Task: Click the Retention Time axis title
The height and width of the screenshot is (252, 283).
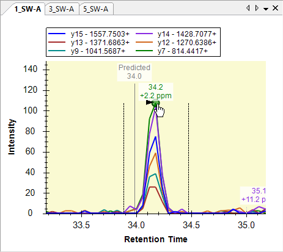Action: coord(156,239)
